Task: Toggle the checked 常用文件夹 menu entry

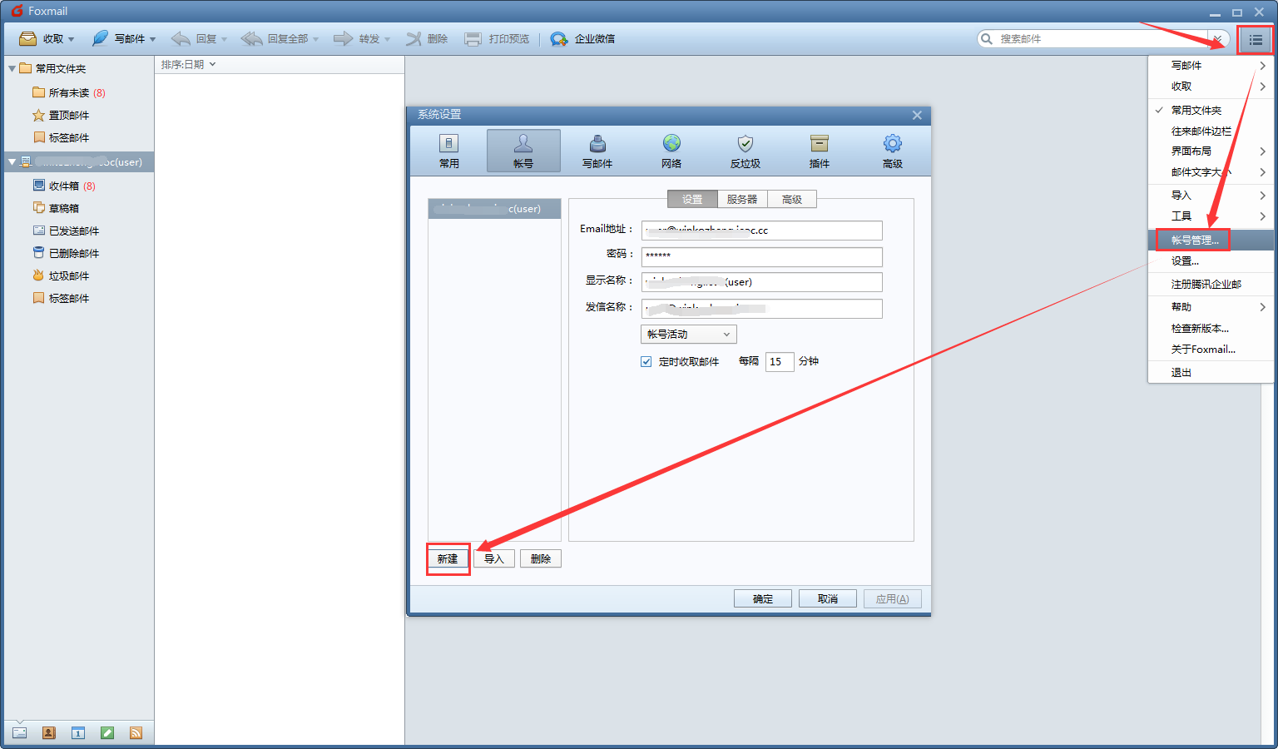Action: [x=1211, y=110]
